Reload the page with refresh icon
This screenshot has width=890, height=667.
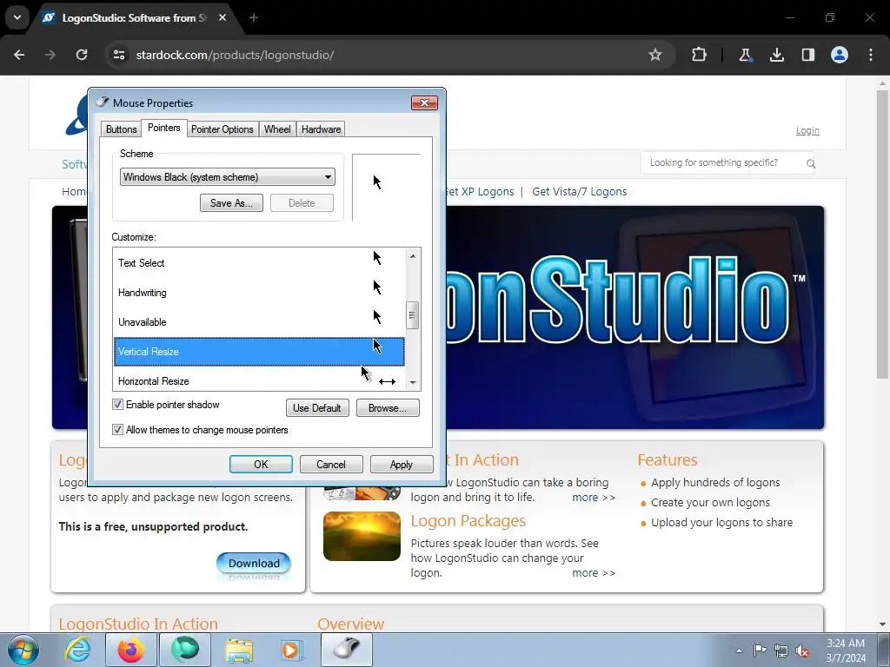pos(82,55)
